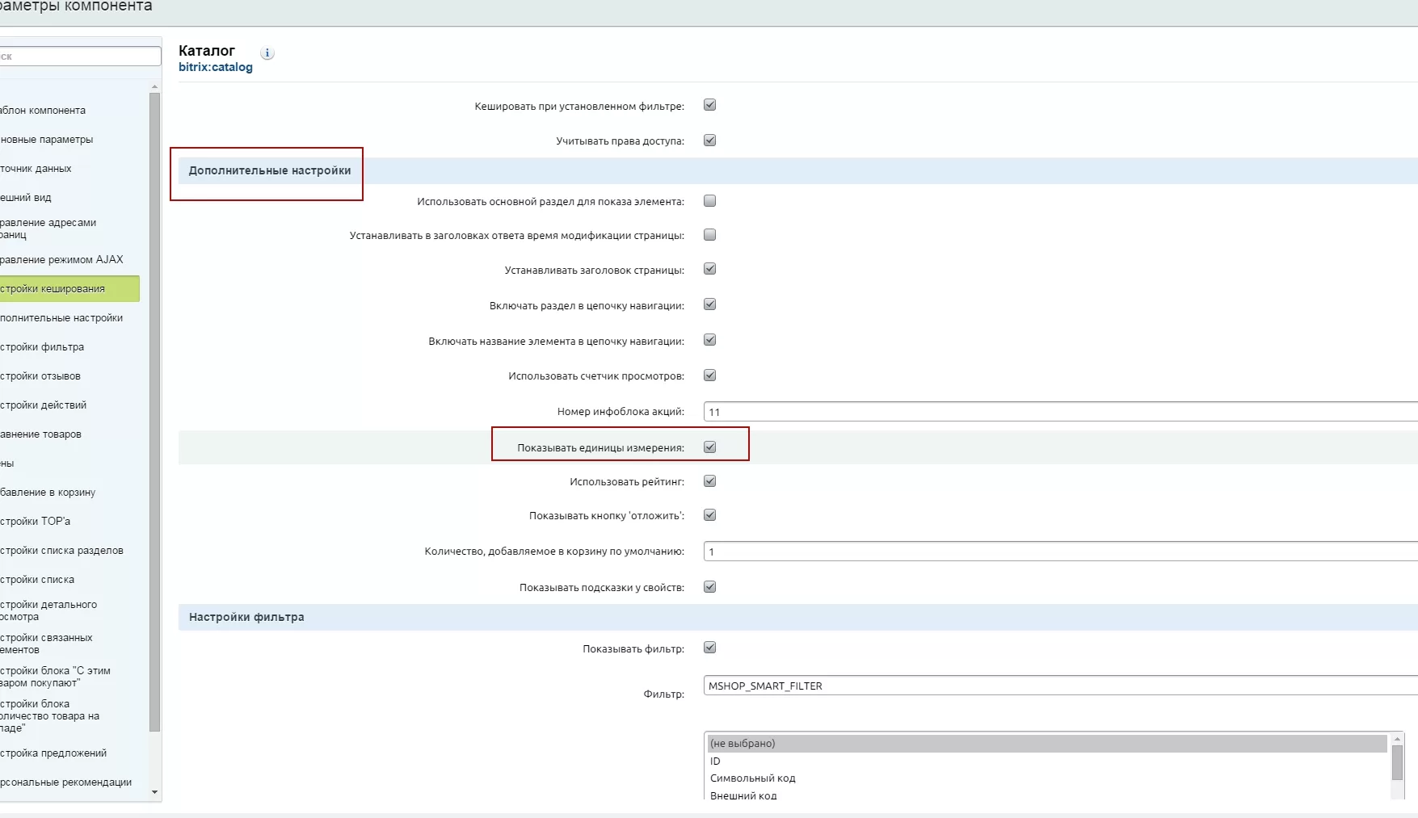Click the sidebar vertical scrollbar thumb

(155, 412)
